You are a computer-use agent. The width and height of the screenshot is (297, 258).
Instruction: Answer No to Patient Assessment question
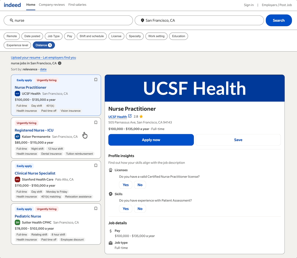(140, 209)
